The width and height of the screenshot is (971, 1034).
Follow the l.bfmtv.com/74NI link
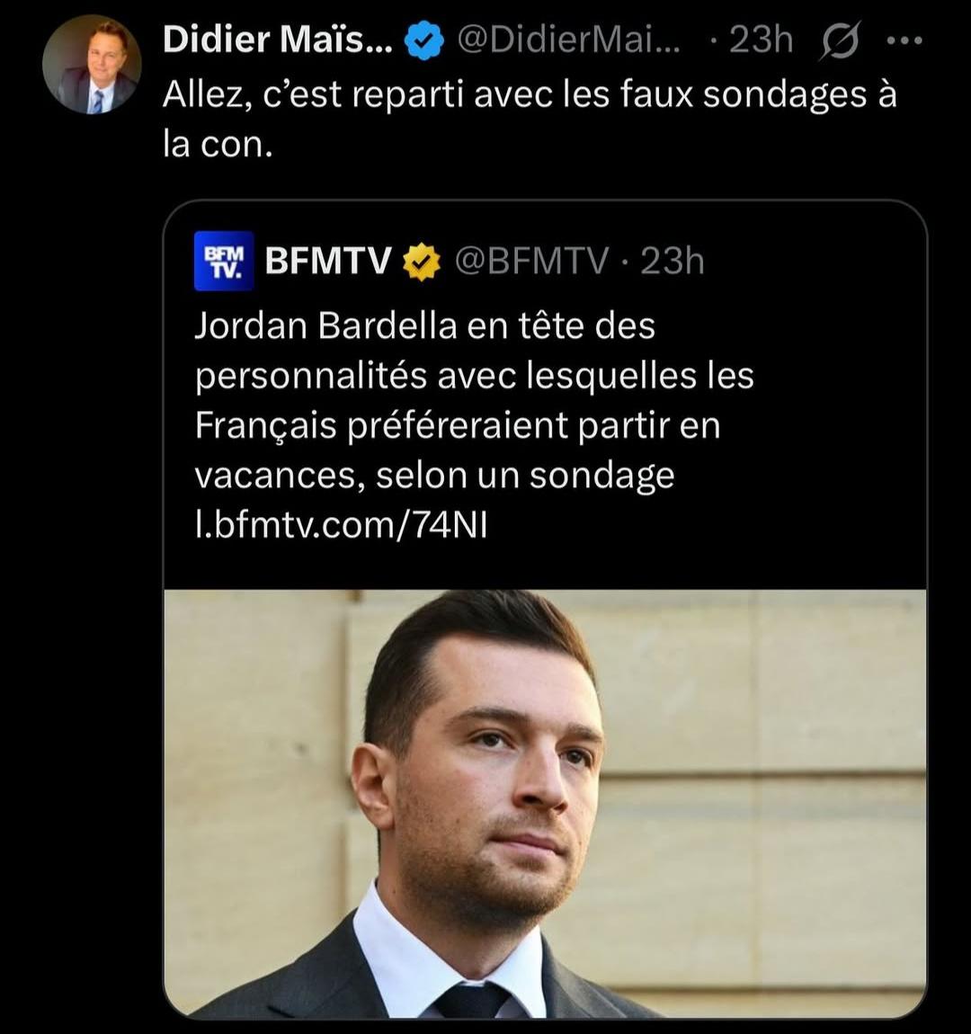click(x=341, y=525)
